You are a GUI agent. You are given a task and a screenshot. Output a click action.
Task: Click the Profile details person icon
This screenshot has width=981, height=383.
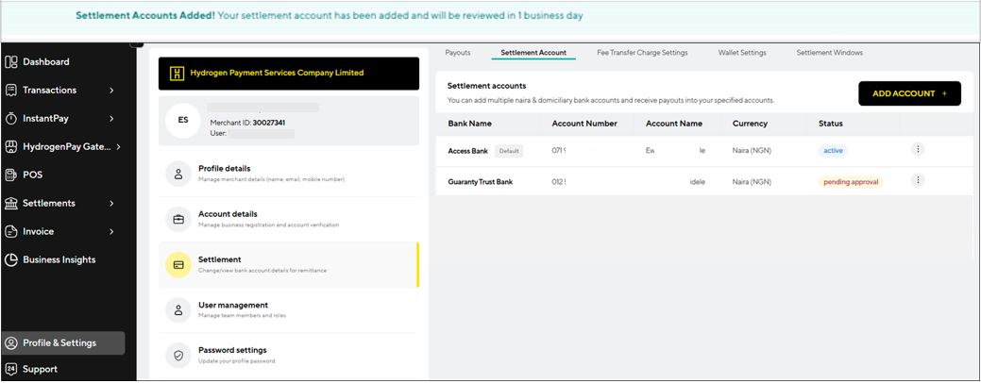[x=178, y=174]
